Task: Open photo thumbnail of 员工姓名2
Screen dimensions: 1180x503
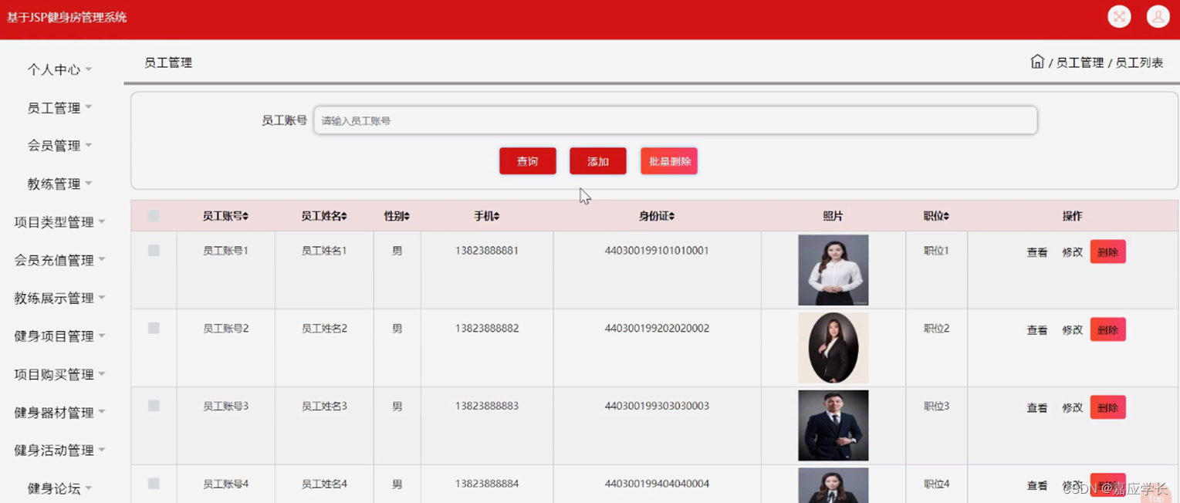Action: coord(833,348)
